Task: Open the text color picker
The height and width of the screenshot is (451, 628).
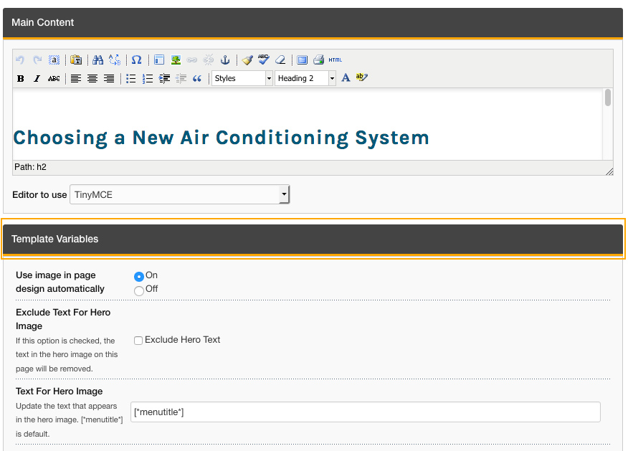Action: tap(346, 78)
